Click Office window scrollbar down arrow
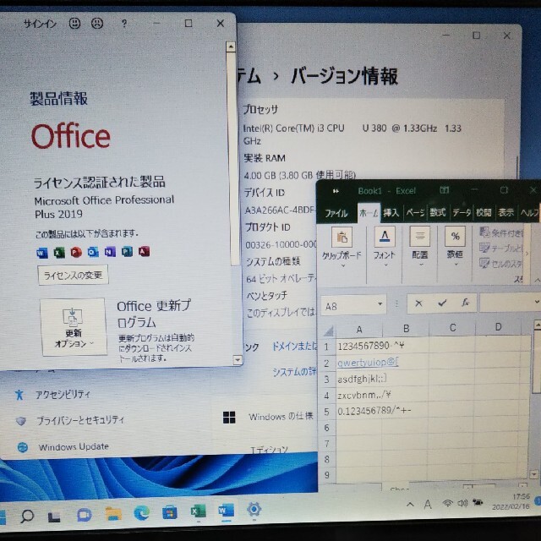This screenshot has height=541, width=541. click(x=238, y=360)
